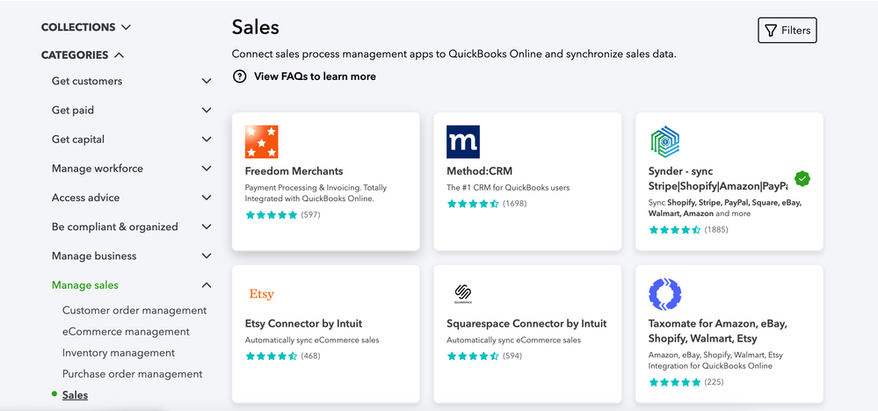This screenshot has width=878, height=411.
Task: Open the Filters button
Action: click(787, 30)
